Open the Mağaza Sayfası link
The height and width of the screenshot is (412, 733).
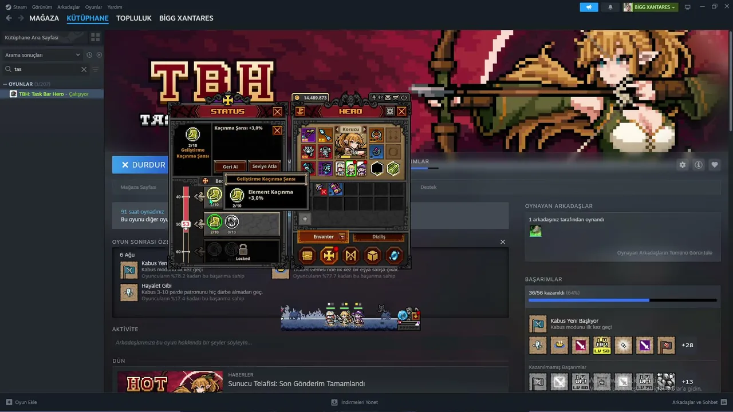(x=138, y=187)
